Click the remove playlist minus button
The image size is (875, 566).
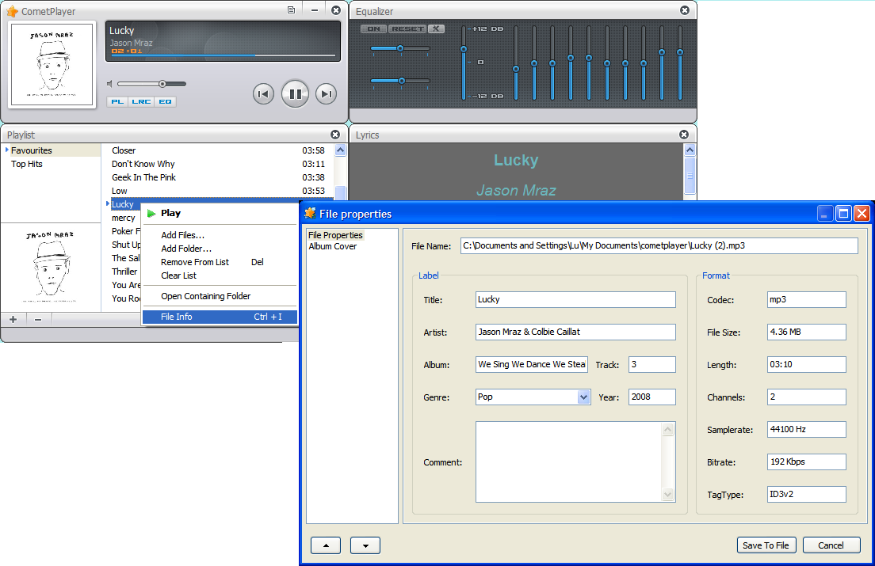(x=38, y=318)
